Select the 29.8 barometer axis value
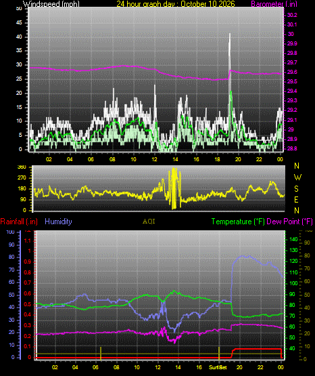This screenshot has height=376, width=315. tap(292, 54)
